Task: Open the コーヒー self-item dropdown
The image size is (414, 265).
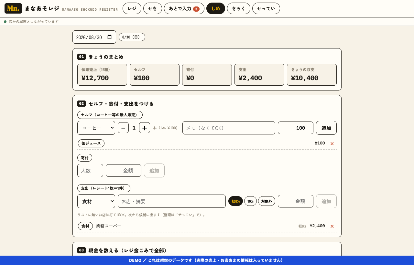Action: coord(96,128)
